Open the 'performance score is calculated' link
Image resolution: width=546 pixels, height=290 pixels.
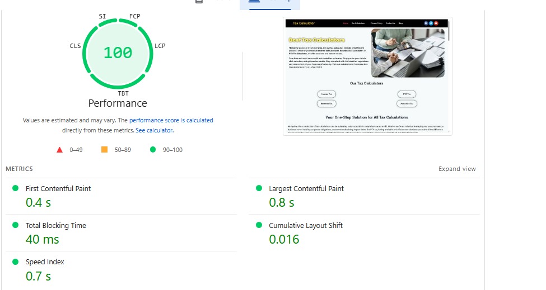pos(171,120)
